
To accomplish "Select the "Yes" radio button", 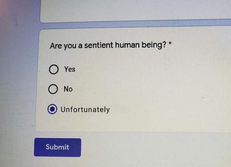I will click(x=54, y=69).
